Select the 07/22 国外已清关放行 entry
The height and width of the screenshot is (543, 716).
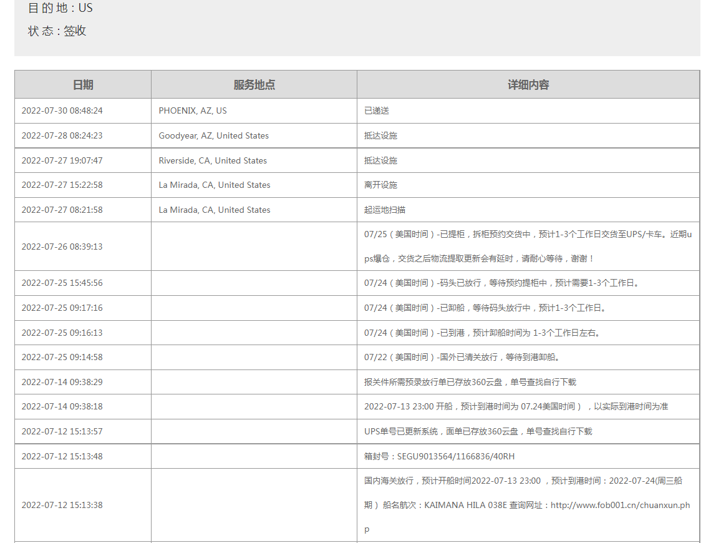pos(462,357)
